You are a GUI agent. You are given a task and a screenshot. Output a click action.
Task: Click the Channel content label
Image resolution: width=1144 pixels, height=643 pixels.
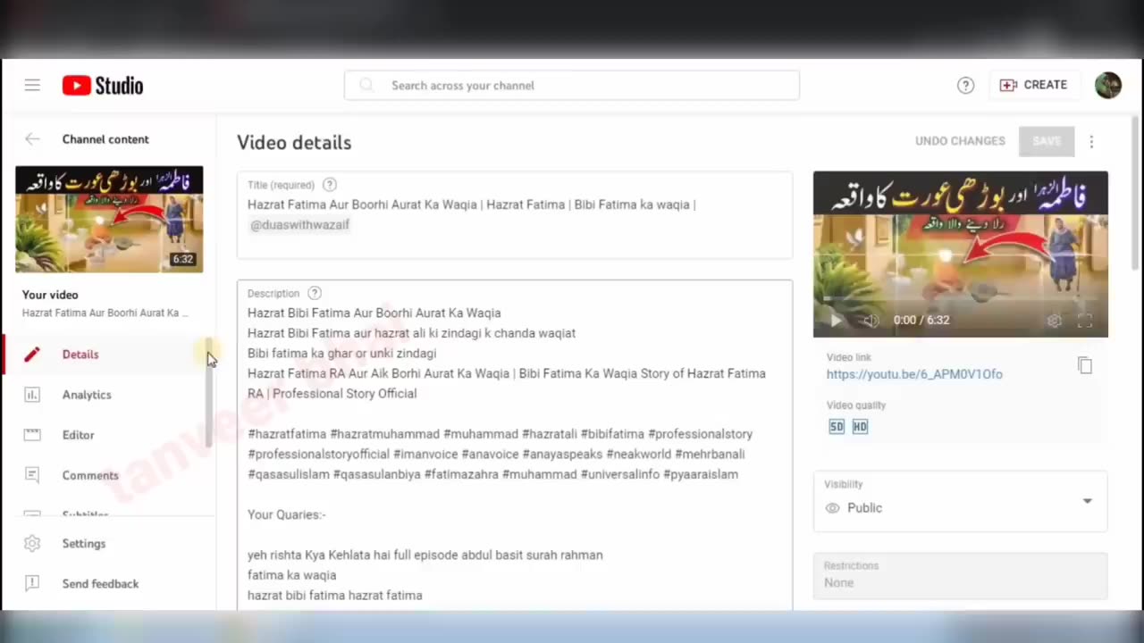105,139
